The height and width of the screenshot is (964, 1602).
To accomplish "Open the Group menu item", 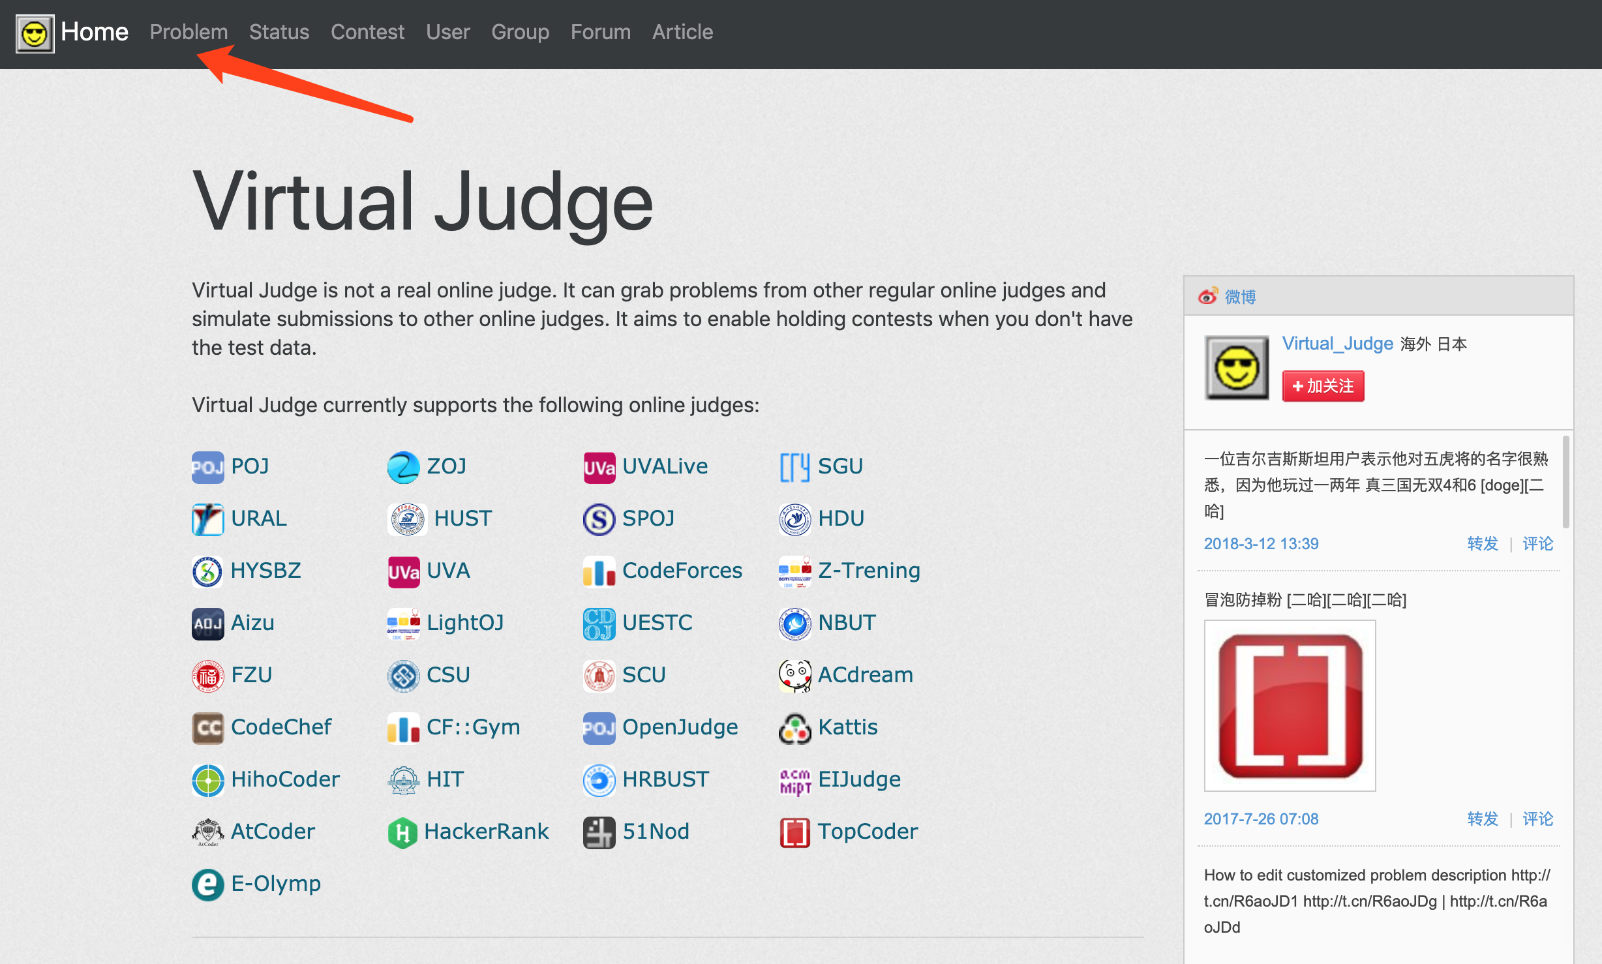I will tap(520, 32).
